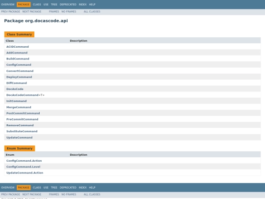265x199 pixels.
Task: Open the ConfigCommand.Action enum link
Action: click(x=24, y=161)
